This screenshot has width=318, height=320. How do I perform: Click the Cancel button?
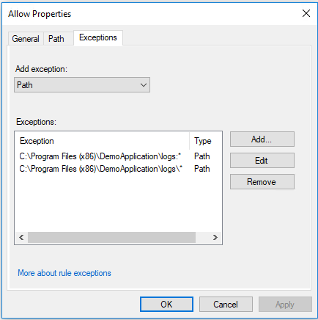pyautogui.click(x=226, y=305)
